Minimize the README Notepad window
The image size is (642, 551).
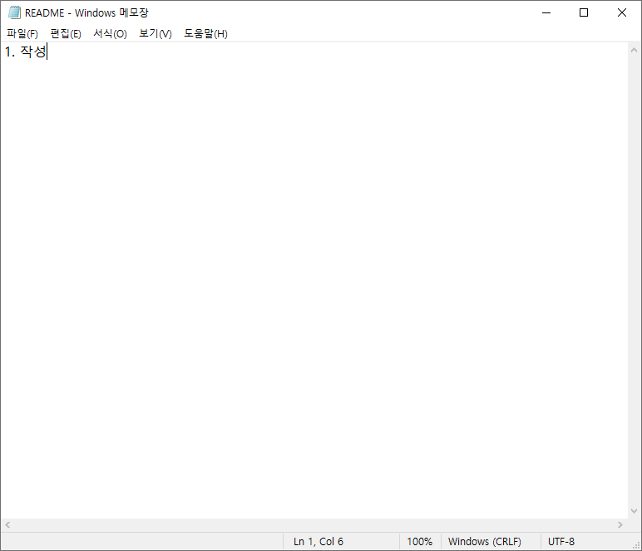coord(546,12)
